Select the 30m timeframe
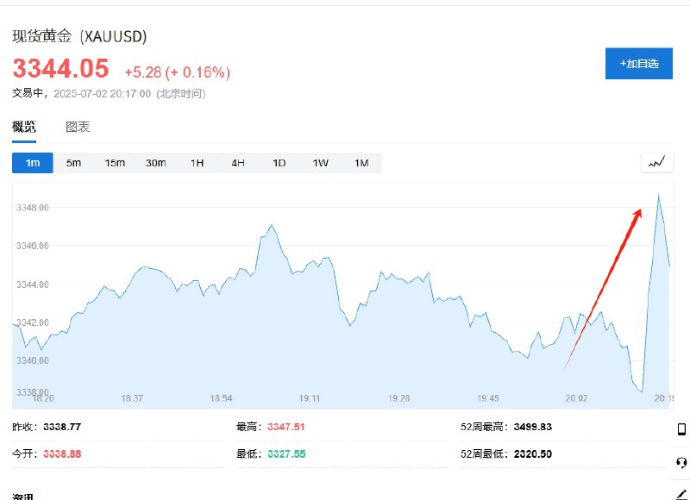The height and width of the screenshot is (500, 690). 156,163
